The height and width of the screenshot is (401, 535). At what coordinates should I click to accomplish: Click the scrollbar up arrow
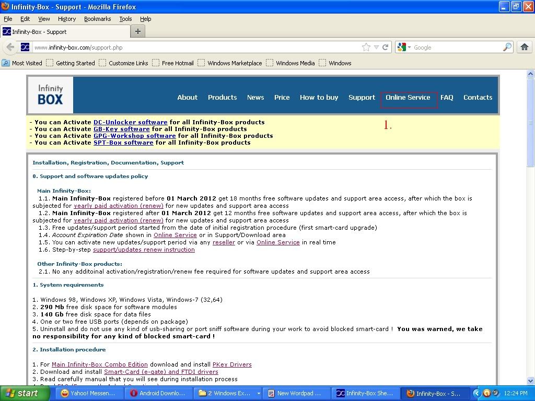coord(531,74)
